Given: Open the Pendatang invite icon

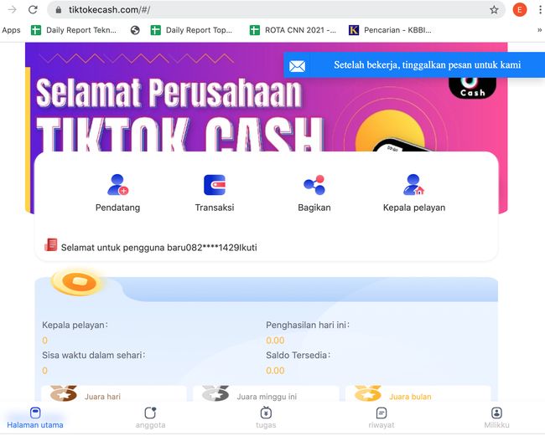Looking at the screenshot, I should (x=118, y=185).
